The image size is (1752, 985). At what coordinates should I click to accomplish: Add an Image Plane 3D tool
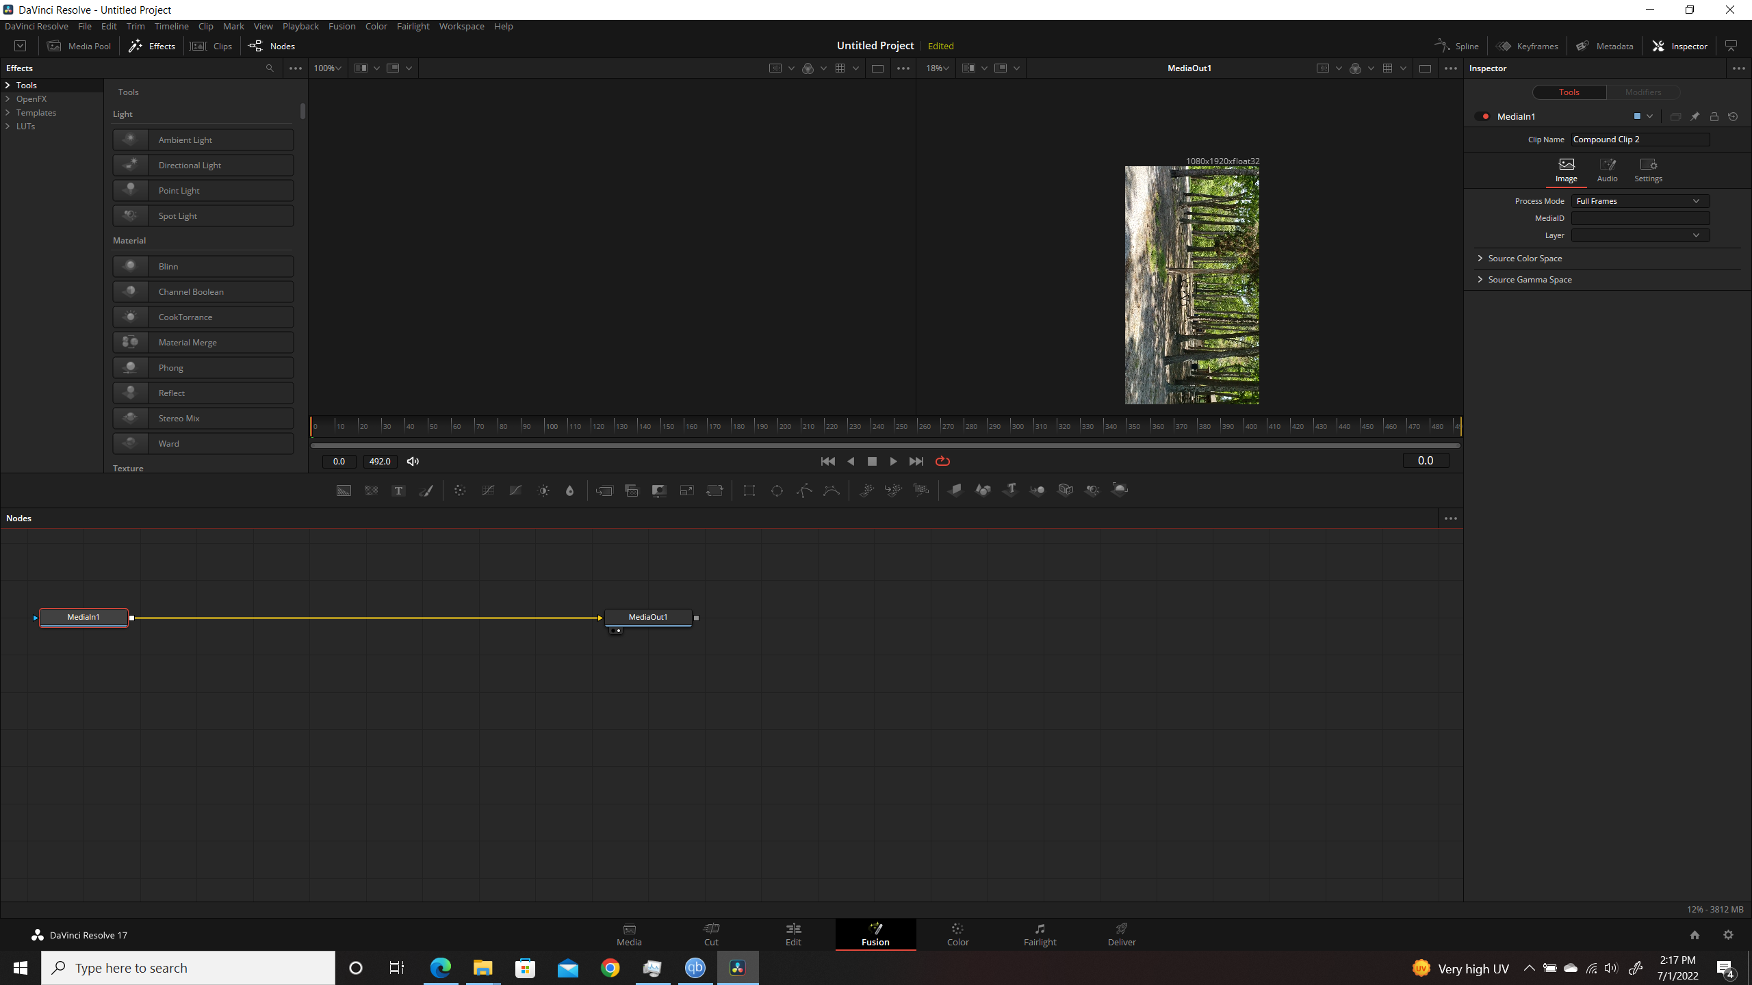tap(955, 490)
